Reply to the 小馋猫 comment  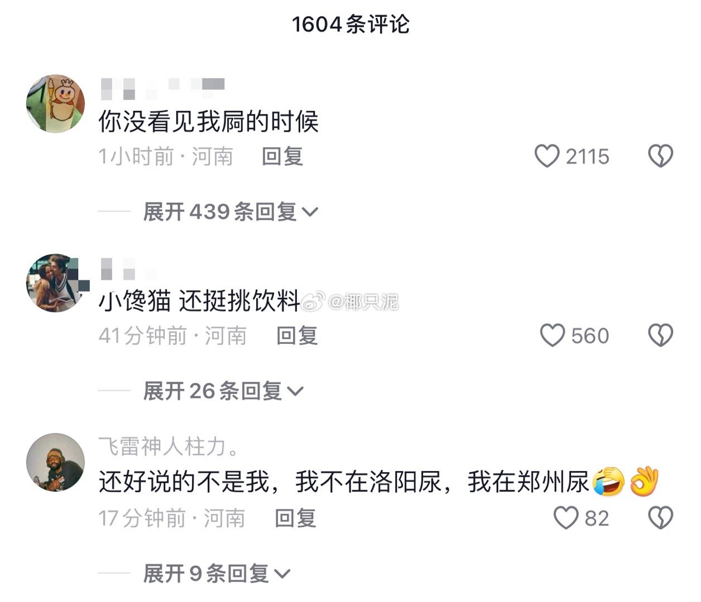pyautogui.click(x=297, y=336)
